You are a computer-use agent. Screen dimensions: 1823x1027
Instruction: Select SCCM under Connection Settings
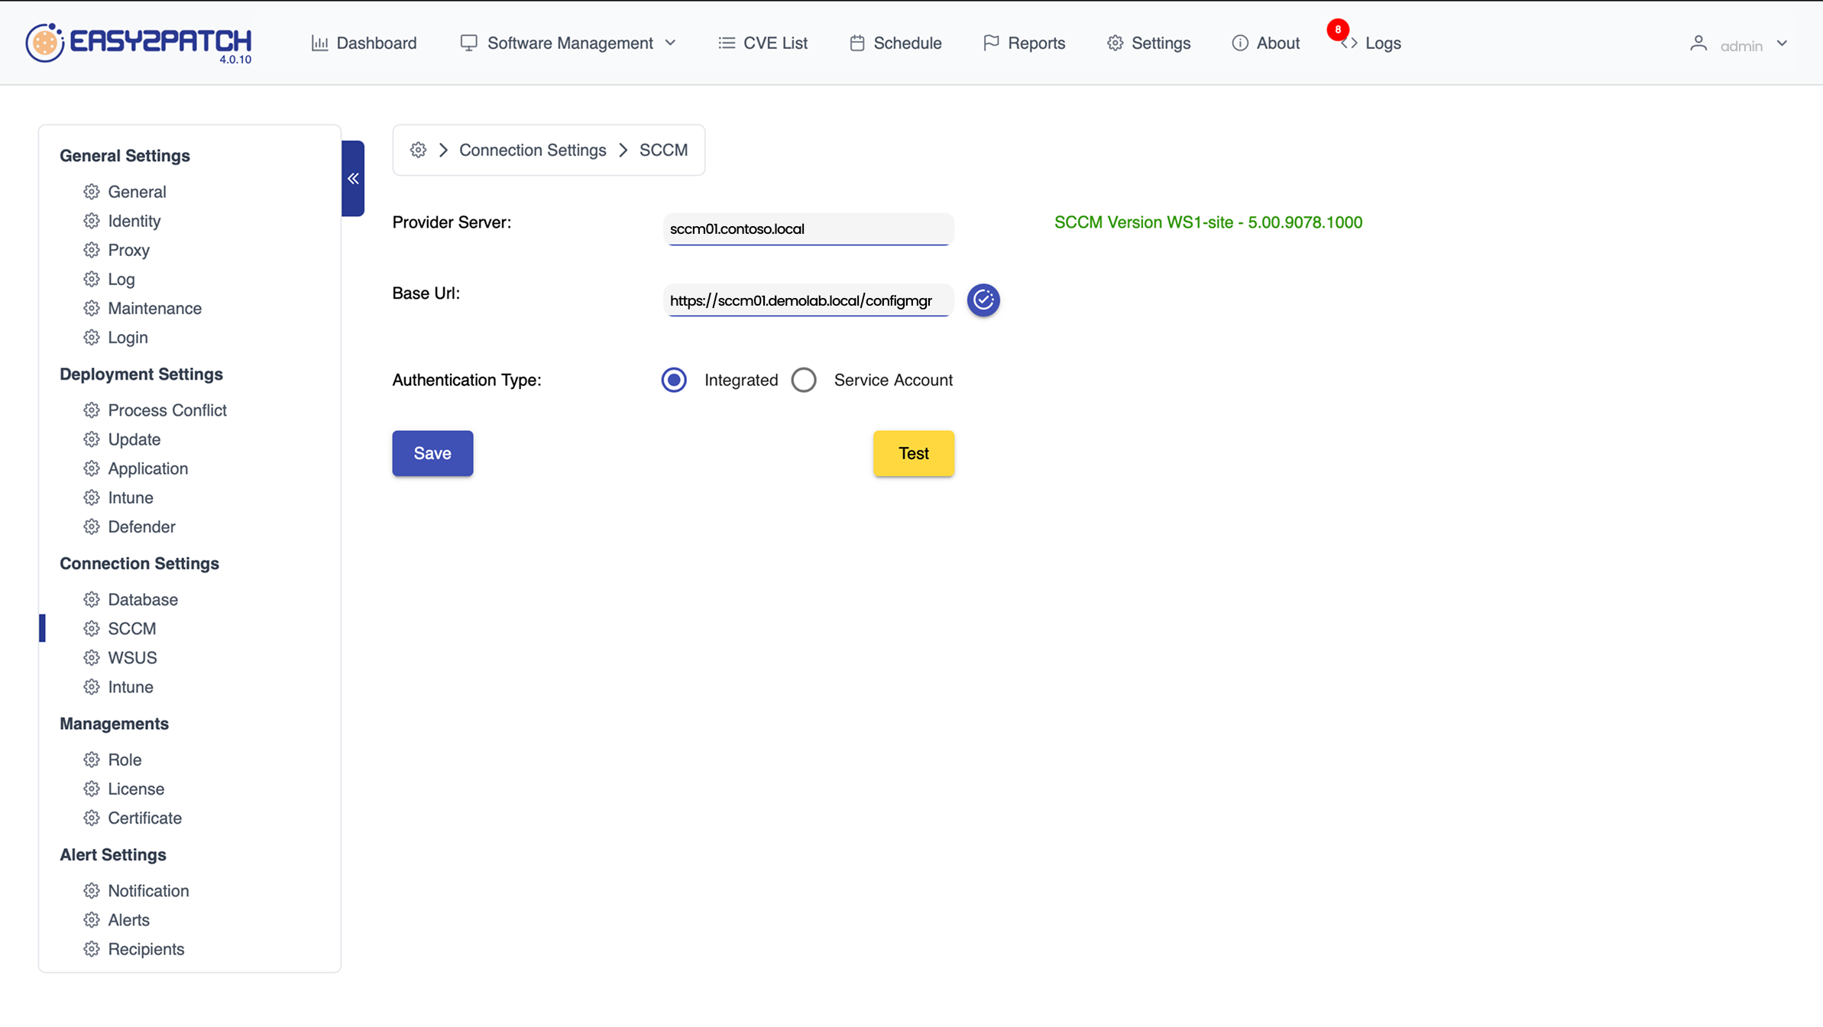[x=131, y=629]
